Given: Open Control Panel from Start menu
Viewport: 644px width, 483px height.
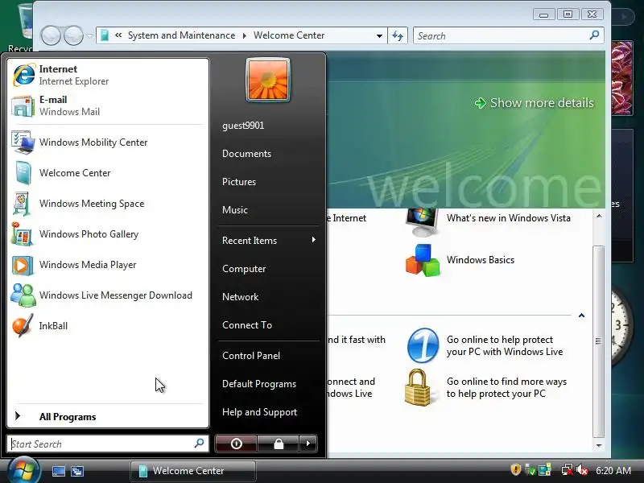Looking at the screenshot, I should [251, 356].
